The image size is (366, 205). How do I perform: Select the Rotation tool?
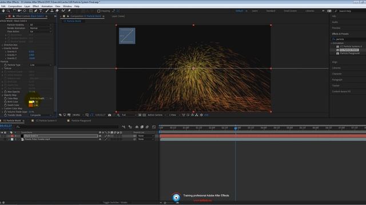14,11
